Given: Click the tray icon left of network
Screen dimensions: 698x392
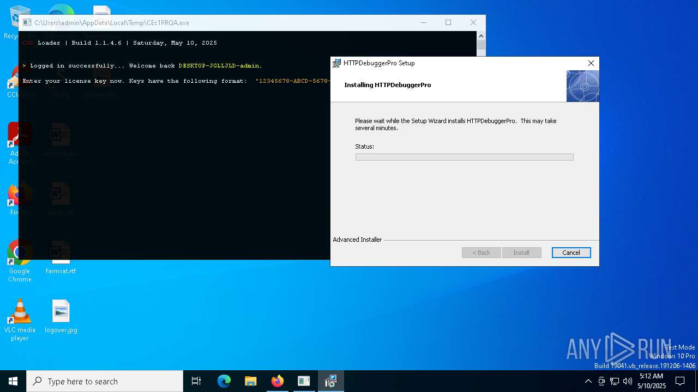Looking at the screenshot, I should [601, 381].
